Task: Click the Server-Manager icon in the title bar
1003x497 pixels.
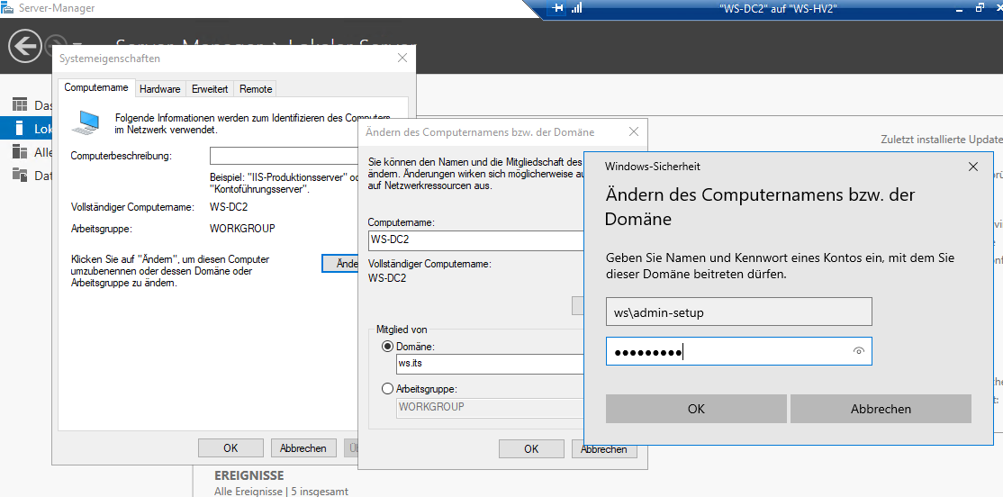Action: pyautogui.click(x=8, y=8)
